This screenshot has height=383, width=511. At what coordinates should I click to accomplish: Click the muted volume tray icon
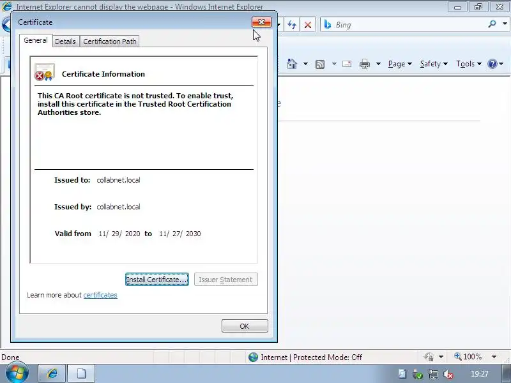tap(448, 374)
